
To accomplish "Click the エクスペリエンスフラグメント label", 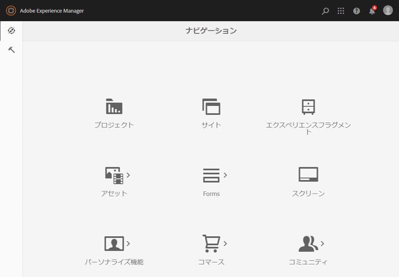I will [x=308, y=128].
